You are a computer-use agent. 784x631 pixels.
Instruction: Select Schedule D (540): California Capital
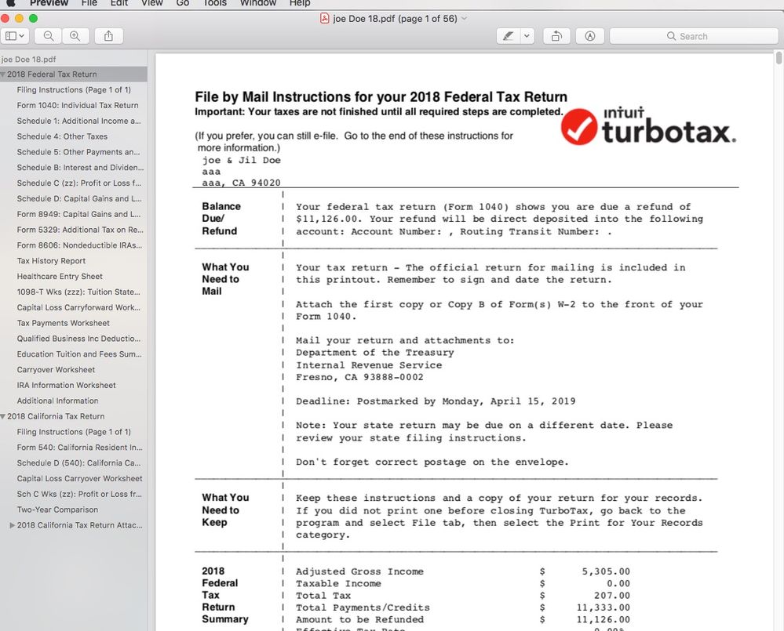click(78, 462)
